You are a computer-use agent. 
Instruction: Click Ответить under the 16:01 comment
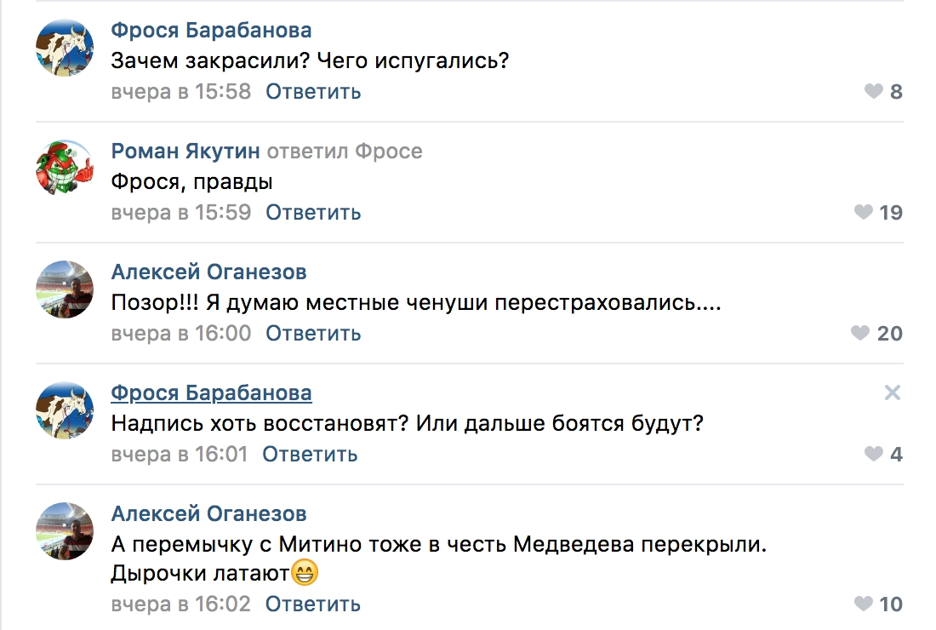(x=310, y=454)
